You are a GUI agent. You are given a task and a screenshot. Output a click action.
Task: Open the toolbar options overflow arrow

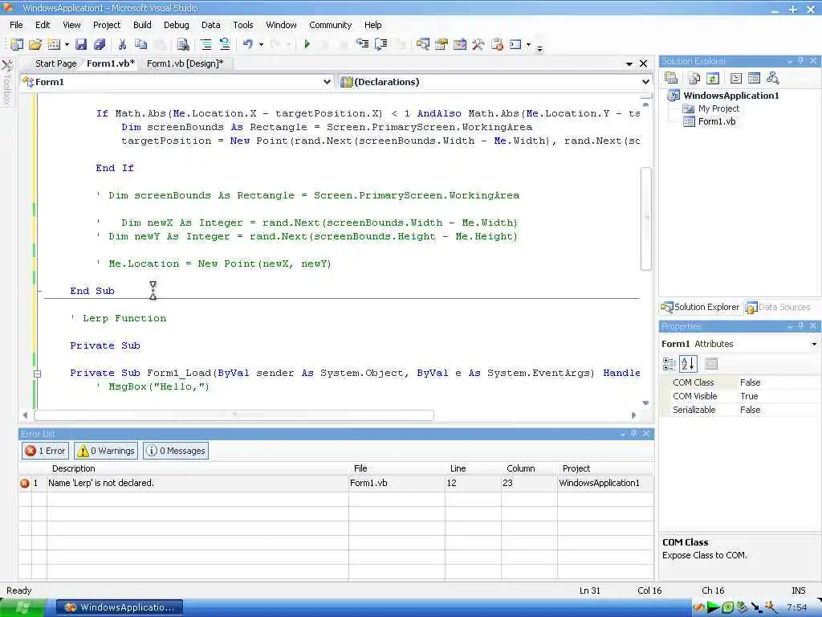[x=539, y=47]
